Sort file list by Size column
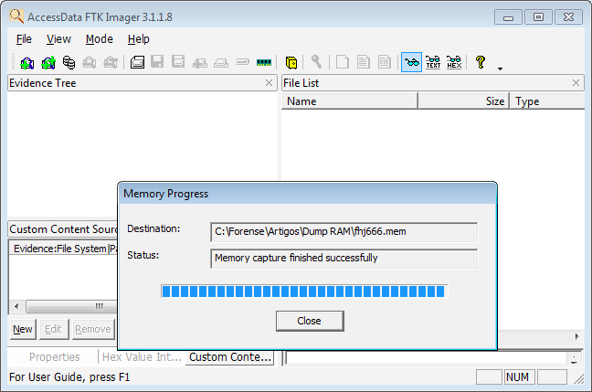The width and height of the screenshot is (592, 392). pos(464,101)
